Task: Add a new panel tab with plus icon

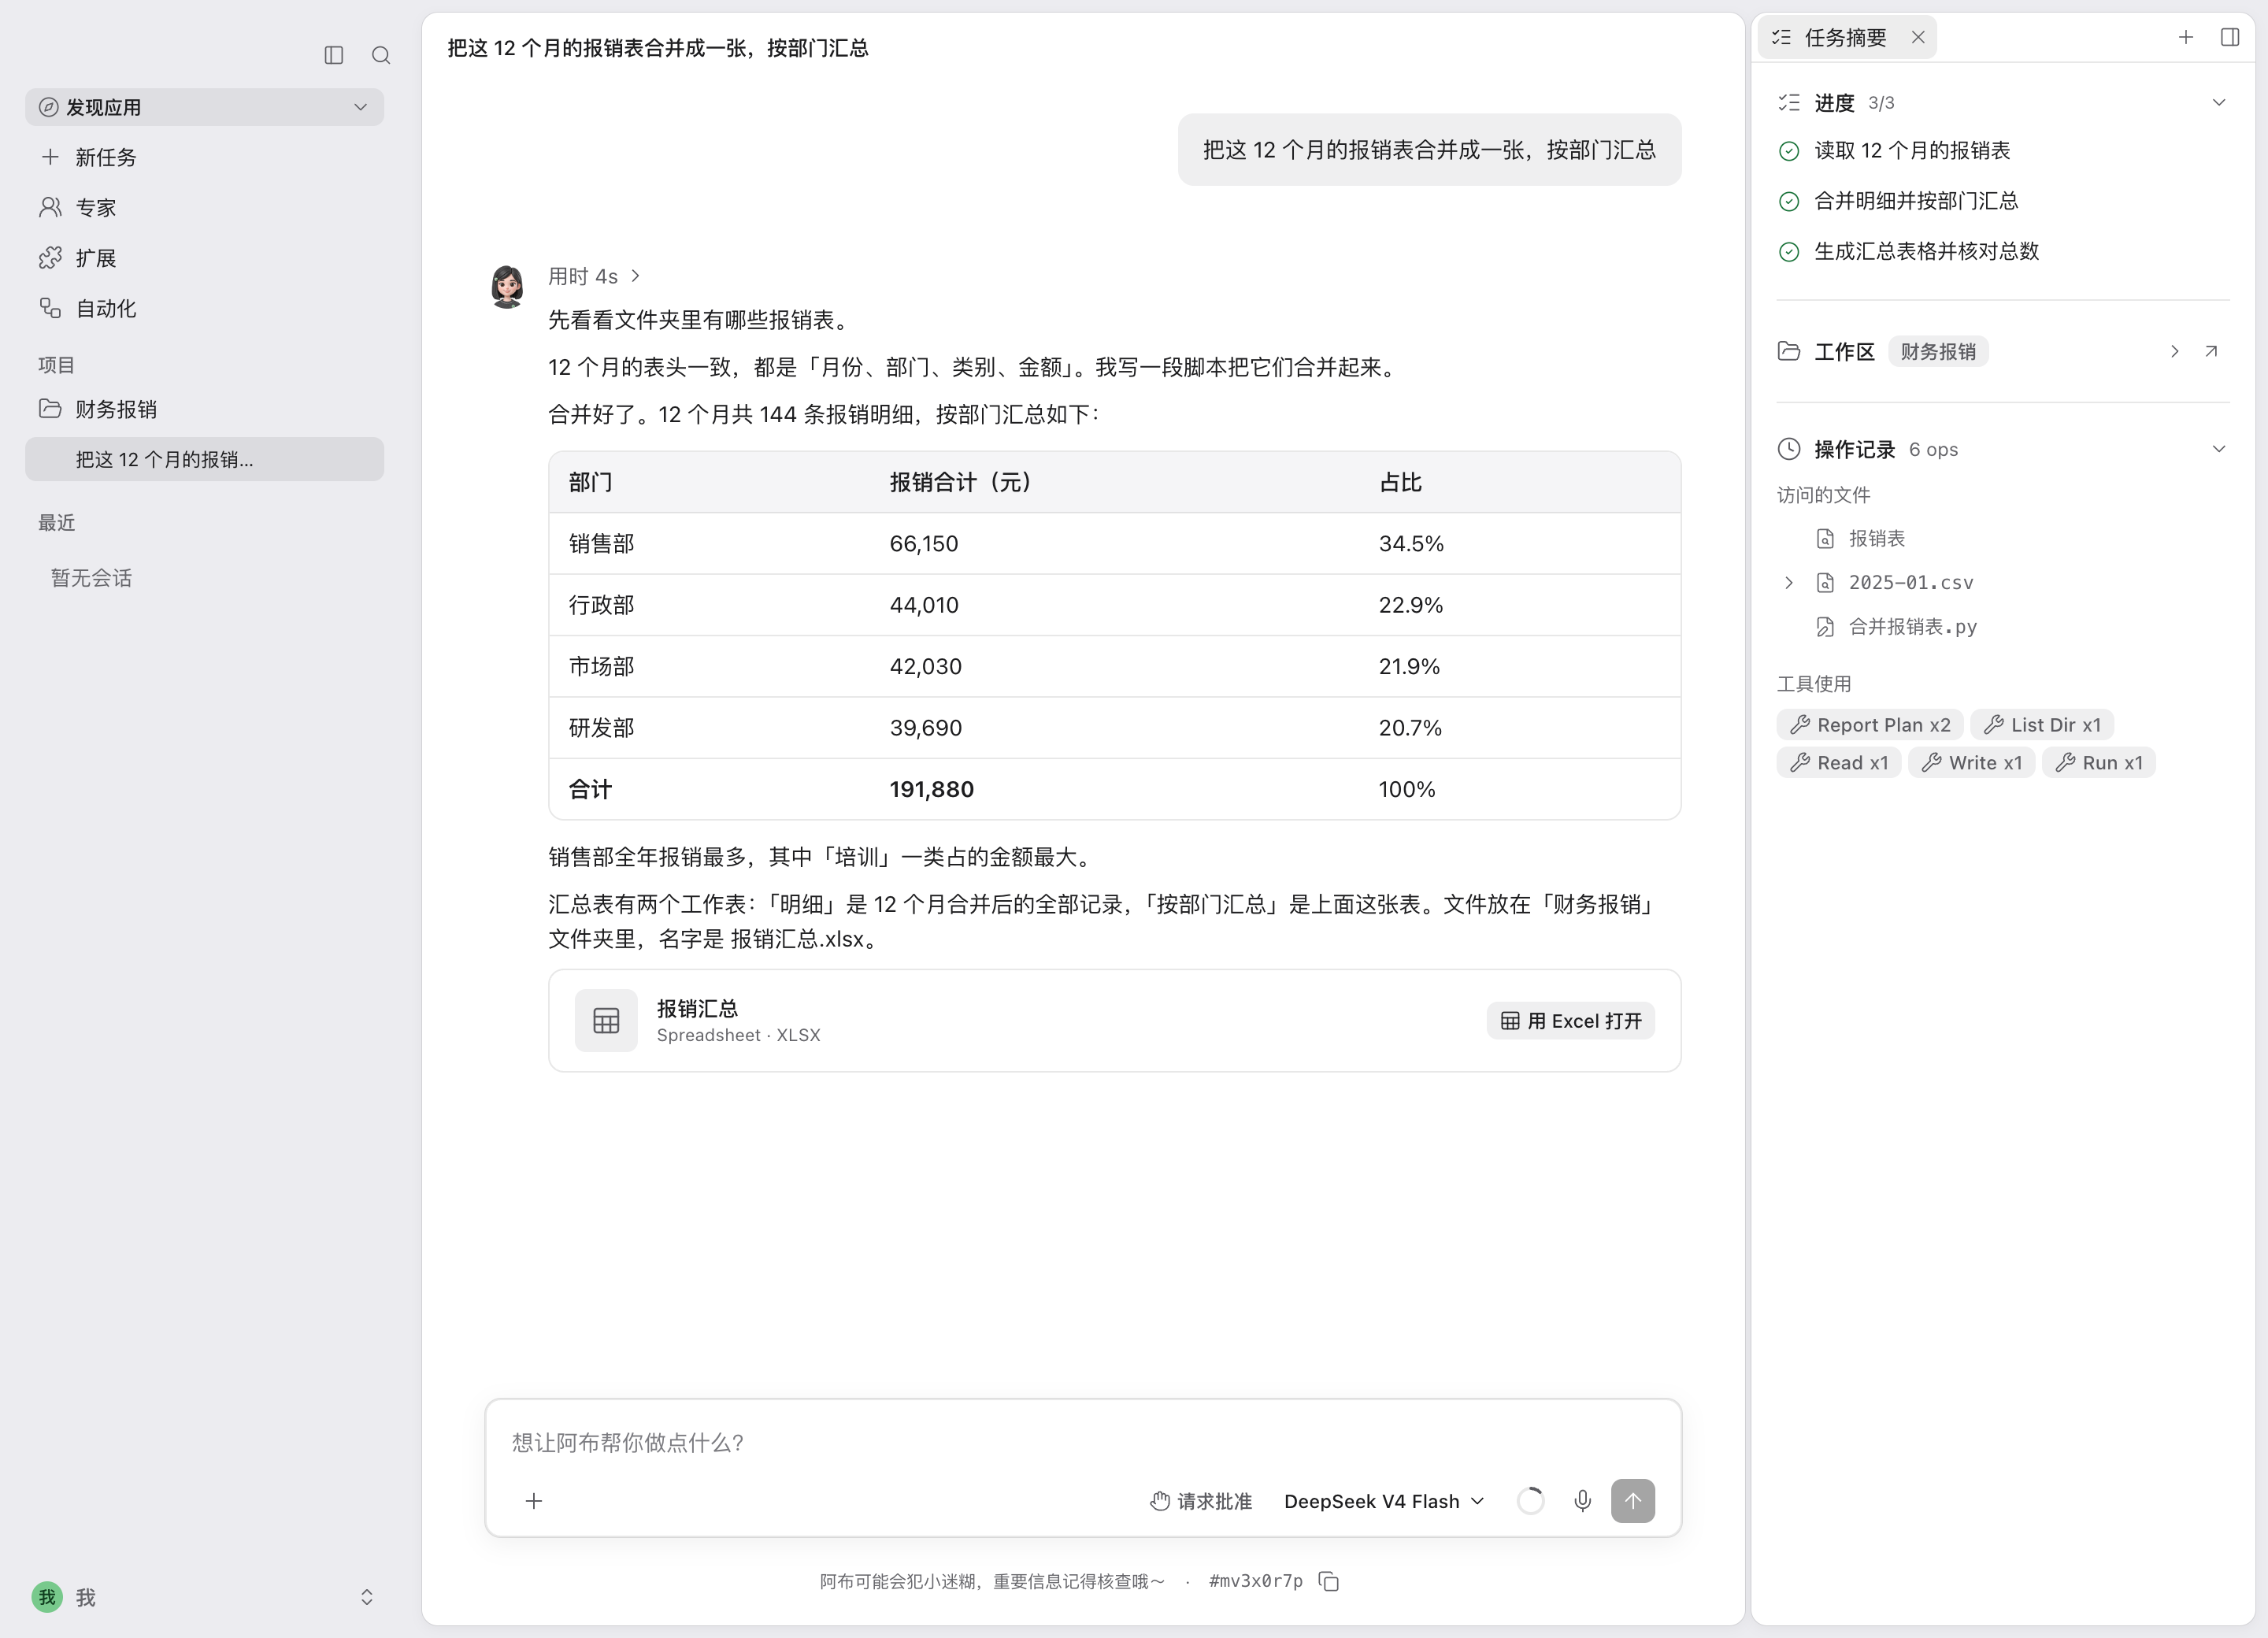Action: tap(2186, 38)
